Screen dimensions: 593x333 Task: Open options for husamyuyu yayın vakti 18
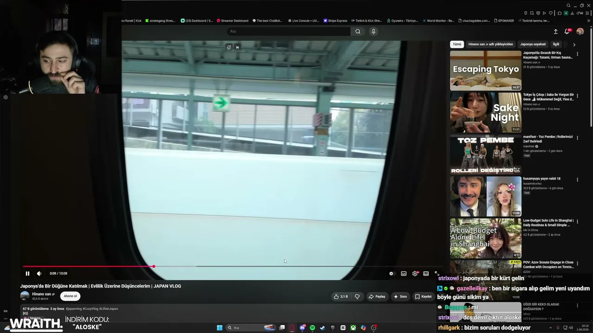pos(577,179)
